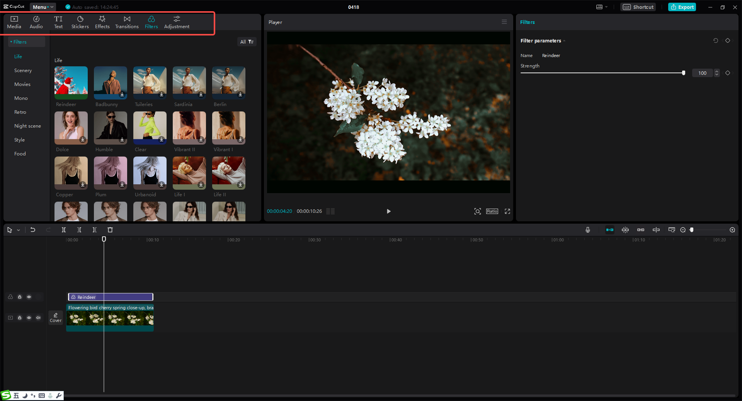Click the microphone voiceover icon
Screen dimensions: 742x401
pos(587,230)
